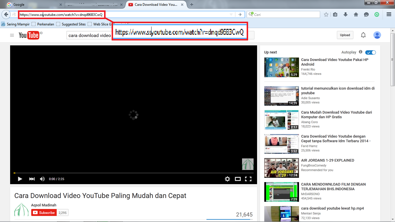Open the player settings gear
The image size is (395, 222).
tap(227, 179)
